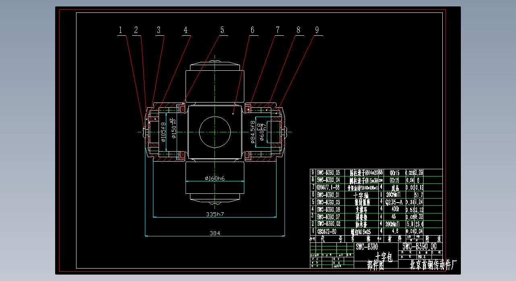Select part callout number 3

coord(159,30)
